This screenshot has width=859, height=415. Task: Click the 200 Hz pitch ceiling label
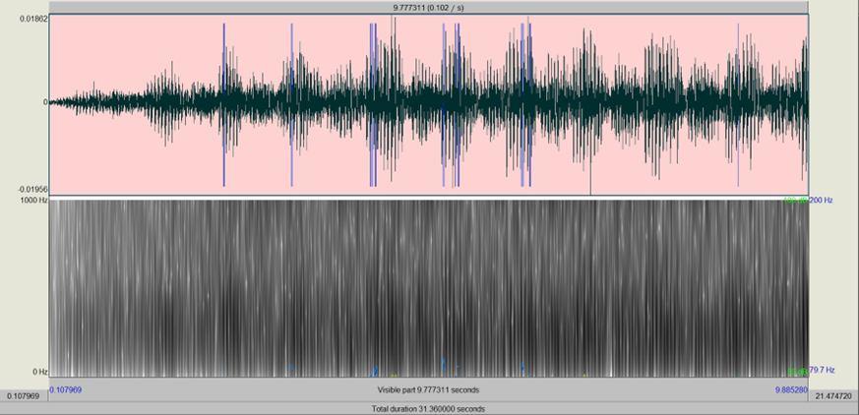coord(822,201)
